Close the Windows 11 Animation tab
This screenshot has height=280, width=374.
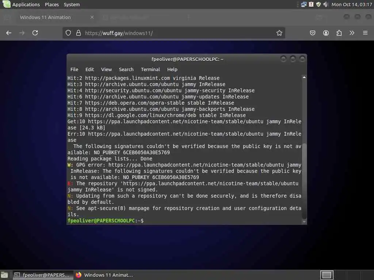(92, 17)
